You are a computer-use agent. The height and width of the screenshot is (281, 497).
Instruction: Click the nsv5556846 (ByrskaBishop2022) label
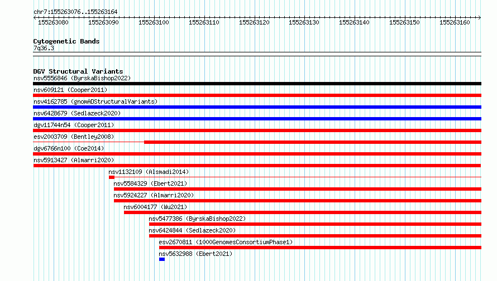coord(82,78)
